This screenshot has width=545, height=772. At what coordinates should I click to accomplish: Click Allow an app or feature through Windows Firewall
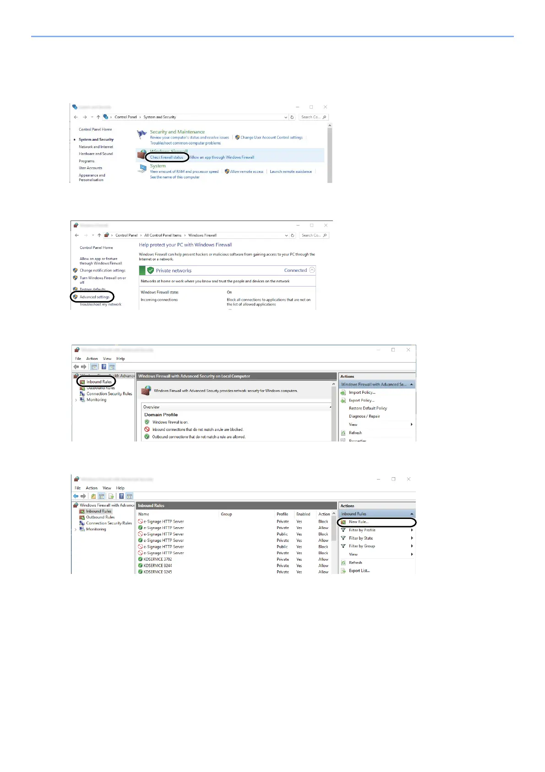pyautogui.click(x=101, y=261)
